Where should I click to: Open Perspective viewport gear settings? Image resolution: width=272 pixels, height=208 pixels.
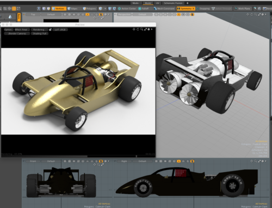(263, 14)
